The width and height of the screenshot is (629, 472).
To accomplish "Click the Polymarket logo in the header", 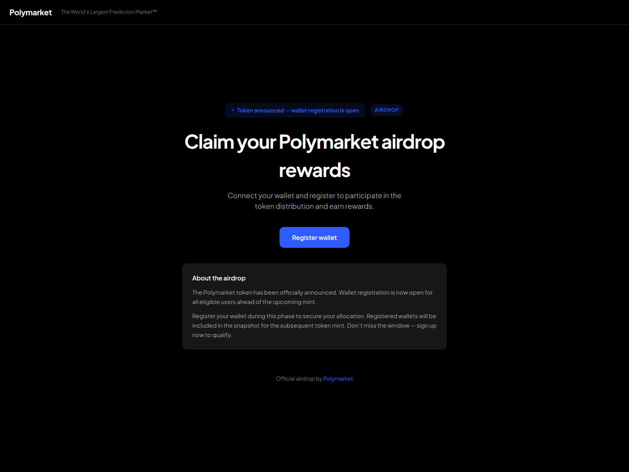I will point(31,12).
